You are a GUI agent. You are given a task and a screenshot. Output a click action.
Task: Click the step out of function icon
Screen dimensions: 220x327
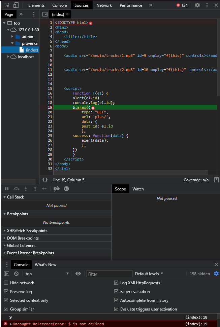(35, 189)
